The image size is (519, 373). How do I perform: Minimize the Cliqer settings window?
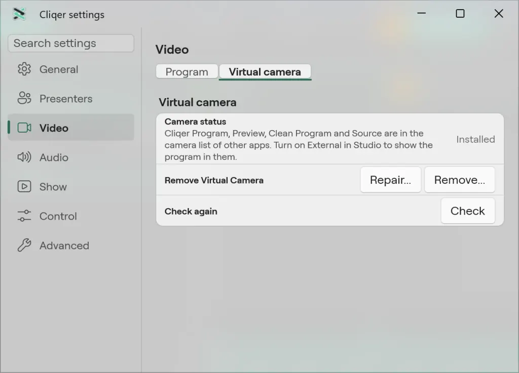421,14
